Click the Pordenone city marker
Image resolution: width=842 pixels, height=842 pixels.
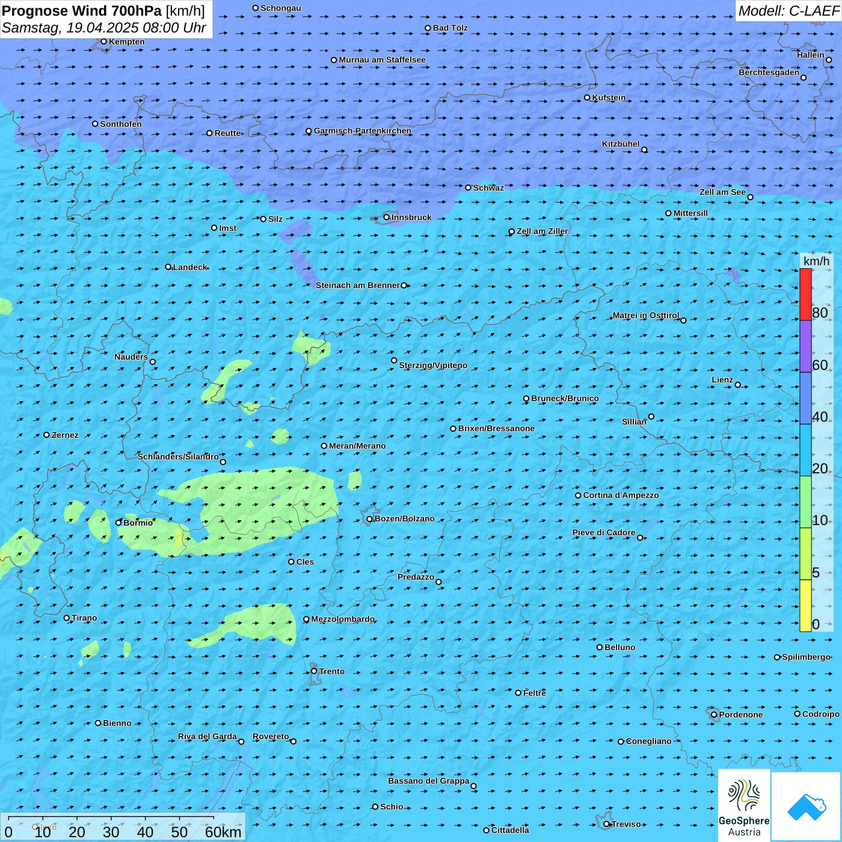pyautogui.click(x=714, y=715)
